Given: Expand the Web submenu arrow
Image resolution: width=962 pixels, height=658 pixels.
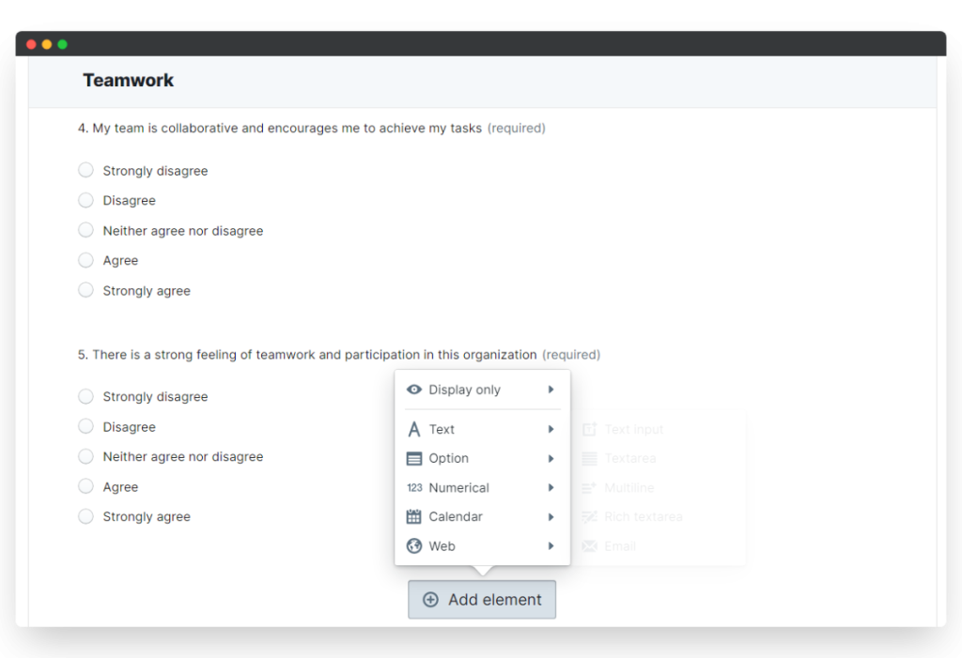Looking at the screenshot, I should [x=551, y=546].
